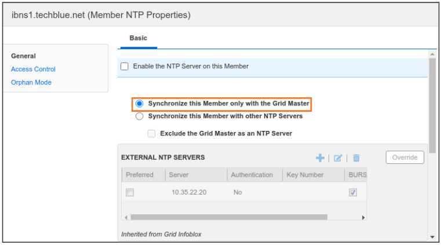Check Exclude the Grid Master as NTP Server
This screenshot has width=441, height=245.
click(x=152, y=133)
